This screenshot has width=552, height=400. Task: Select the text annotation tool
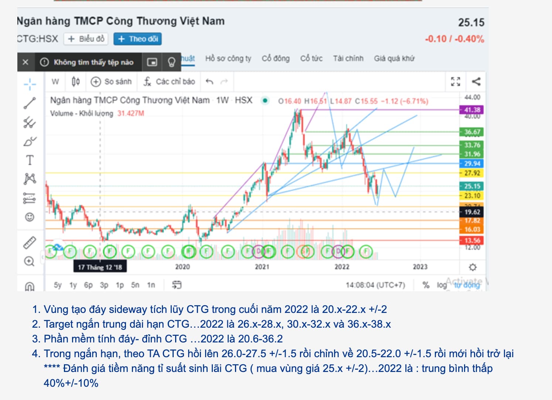pyautogui.click(x=30, y=160)
